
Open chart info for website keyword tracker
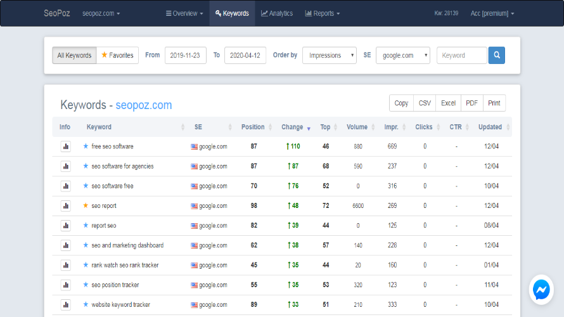65,305
